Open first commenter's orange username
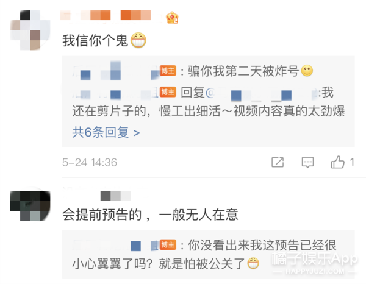Viewport: 366px width, 284px height. 106,15
